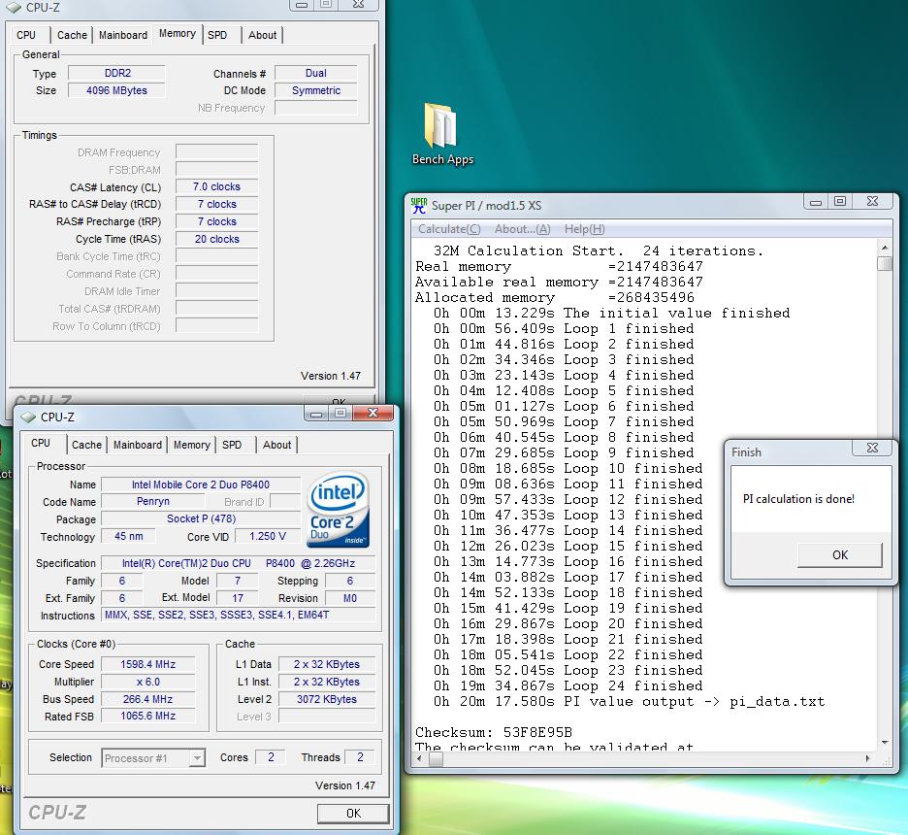Image resolution: width=908 pixels, height=835 pixels.
Task: Click the Technology value 45 nm
Action: tap(129, 536)
